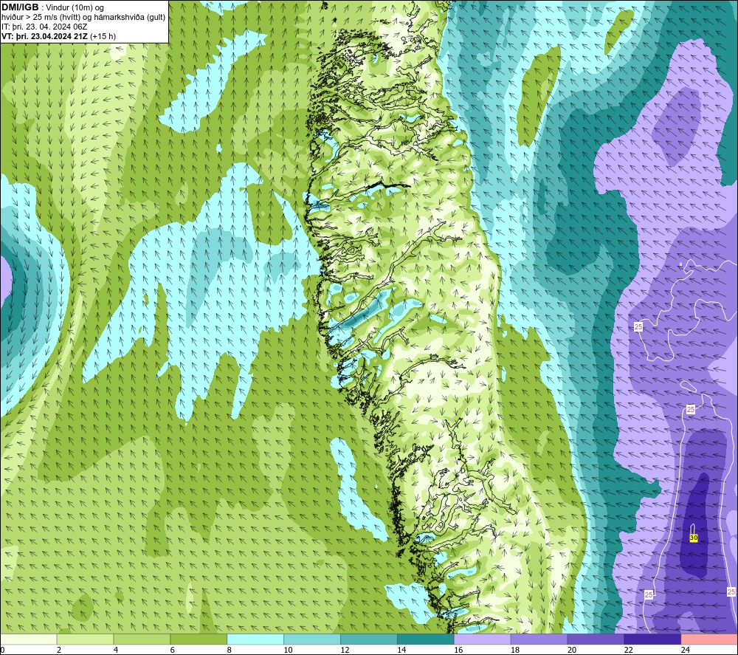
Task: Click the VT valid time '23.04.2024 21Z'
Action: (x=59, y=36)
